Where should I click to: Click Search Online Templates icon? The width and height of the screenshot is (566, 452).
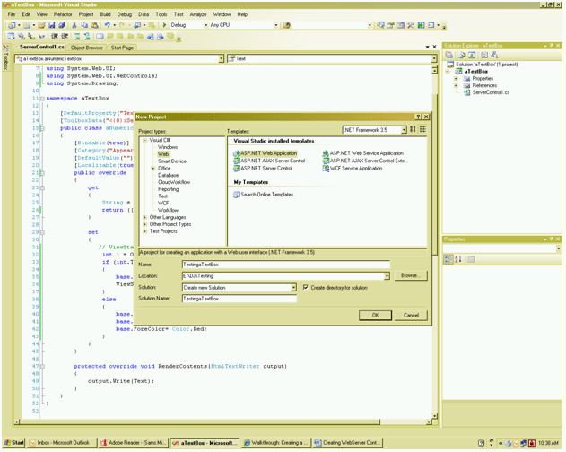237,195
